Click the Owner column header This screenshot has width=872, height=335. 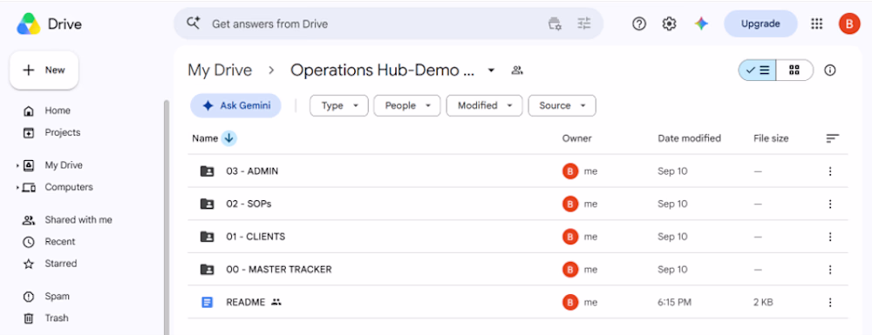tap(576, 138)
